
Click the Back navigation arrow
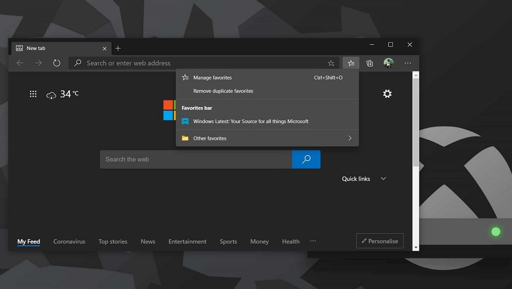coord(20,63)
